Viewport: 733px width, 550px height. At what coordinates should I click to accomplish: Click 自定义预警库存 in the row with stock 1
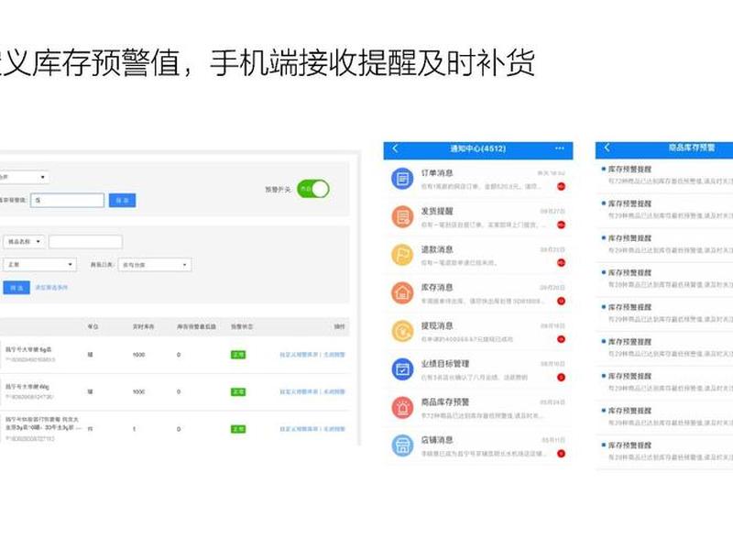tap(300, 429)
